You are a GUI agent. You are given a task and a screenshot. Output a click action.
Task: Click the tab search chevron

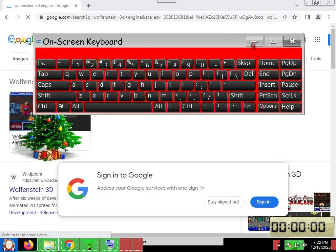pyautogui.click(x=297, y=6)
